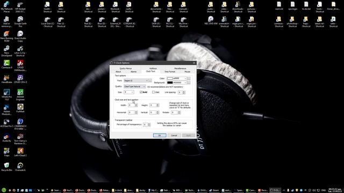Switch to the Time Format tab
344x193 pixels.
coord(170,71)
